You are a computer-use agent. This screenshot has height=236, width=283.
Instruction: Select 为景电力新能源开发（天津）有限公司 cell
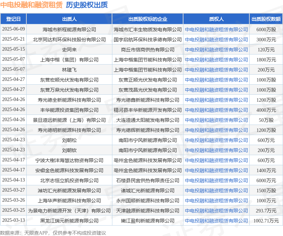point(69,211)
